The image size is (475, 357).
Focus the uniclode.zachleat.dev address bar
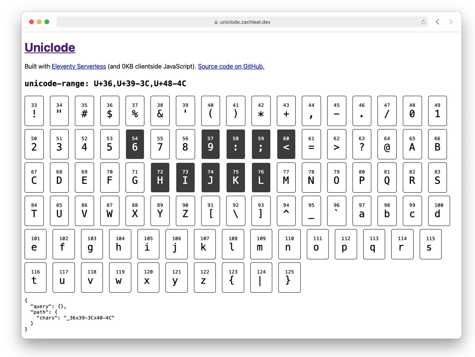point(242,22)
